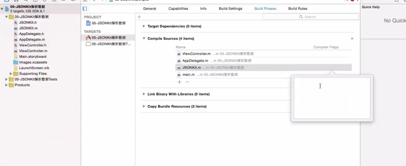The image size is (406, 166).
Task: Click the ViewController.m file icon in the navigator
Action: click(16, 51)
